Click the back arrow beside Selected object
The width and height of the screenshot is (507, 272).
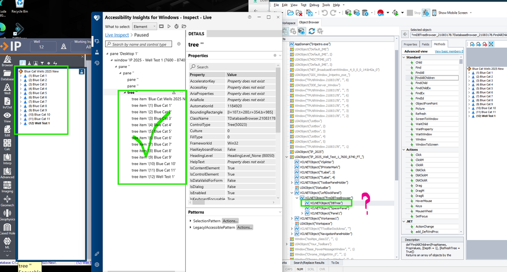404,34
